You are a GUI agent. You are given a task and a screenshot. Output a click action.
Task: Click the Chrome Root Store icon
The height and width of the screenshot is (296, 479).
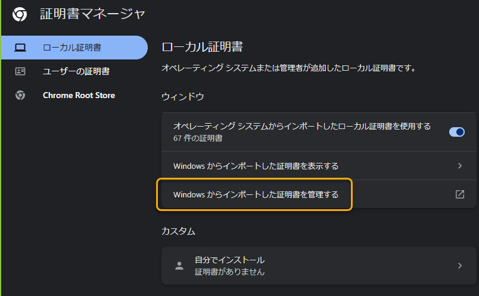pos(20,95)
